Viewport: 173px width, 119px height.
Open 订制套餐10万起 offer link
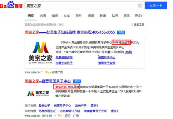click(70, 111)
